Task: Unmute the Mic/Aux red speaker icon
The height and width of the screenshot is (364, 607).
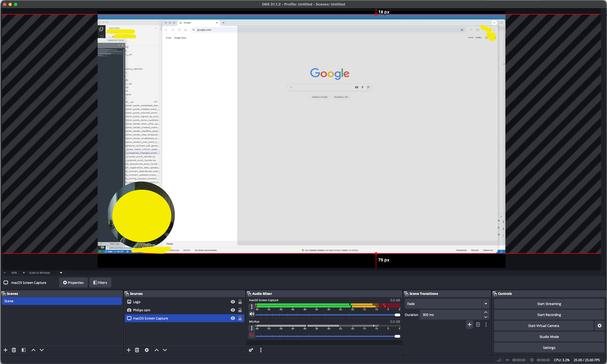Action: pyautogui.click(x=252, y=335)
